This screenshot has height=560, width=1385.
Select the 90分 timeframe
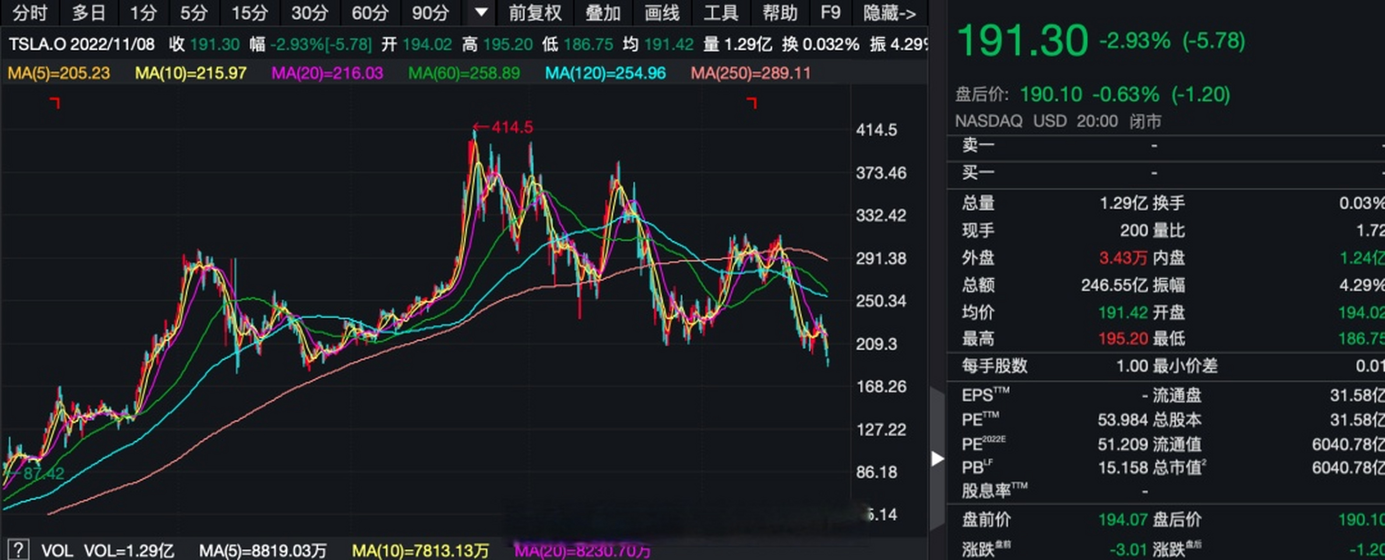click(x=431, y=12)
